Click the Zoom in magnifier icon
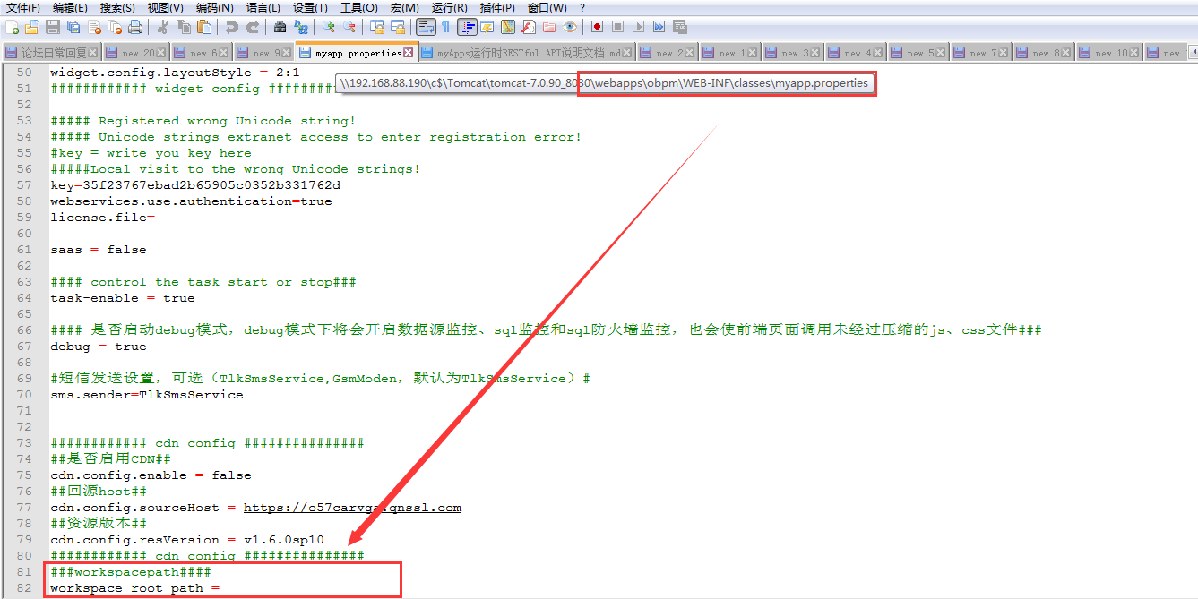This screenshot has width=1198, height=599. (x=329, y=27)
